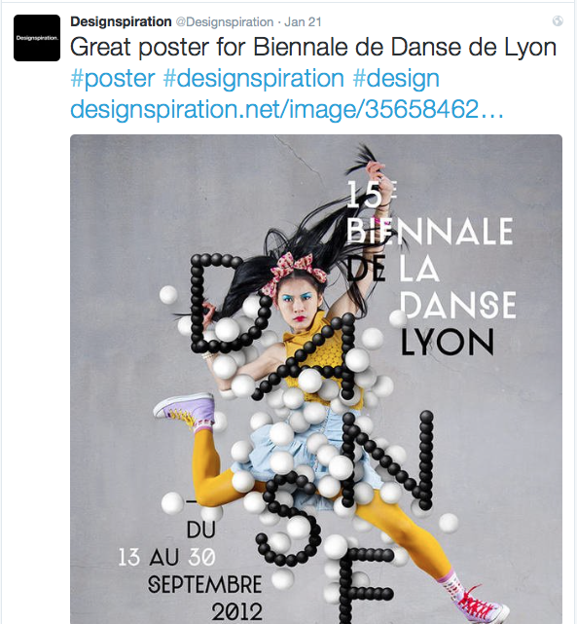Viewport: 577px width, 624px height.
Task: Click the tweet text about Biennale poster
Action: pos(313,48)
